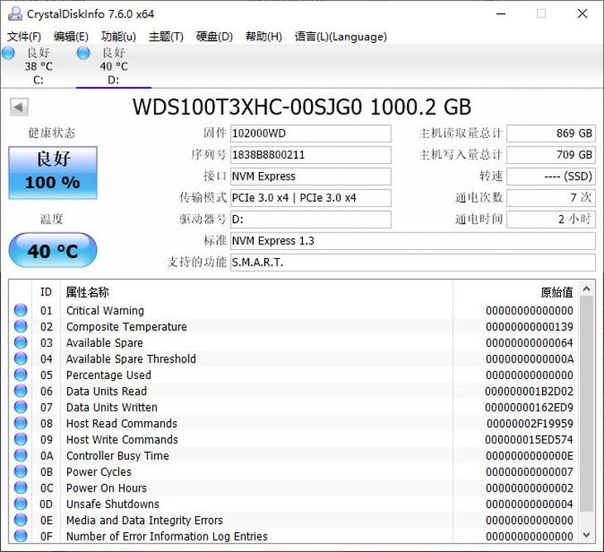Open the 主题(T) menu
The width and height of the screenshot is (604, 552).
[x=166, y=36]
